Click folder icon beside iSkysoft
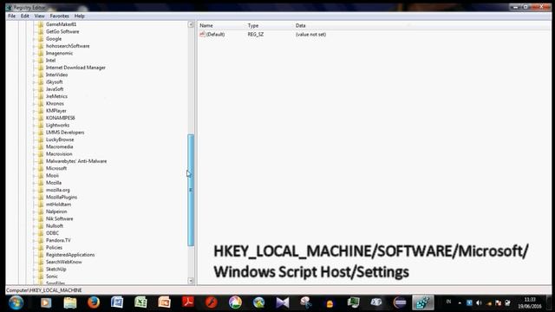The image size is (555, 312). click(x=41, y=82)
